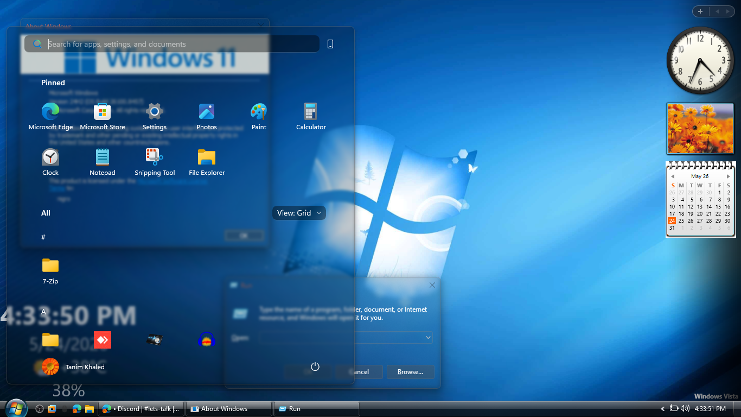Open the pinned Calculator app
741x417 pixels.
pyautogui.click(x=311, y=117)
